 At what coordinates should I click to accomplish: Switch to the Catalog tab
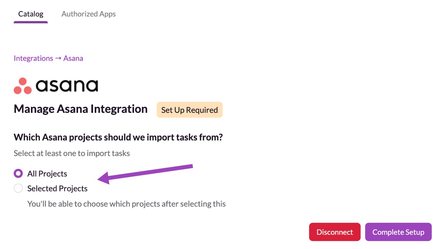click(x=31, y=14)
